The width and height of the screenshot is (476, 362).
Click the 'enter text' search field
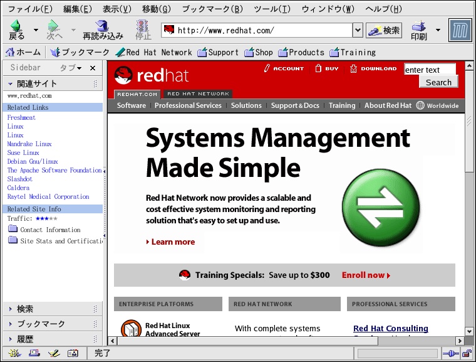(x=430, y=70)
